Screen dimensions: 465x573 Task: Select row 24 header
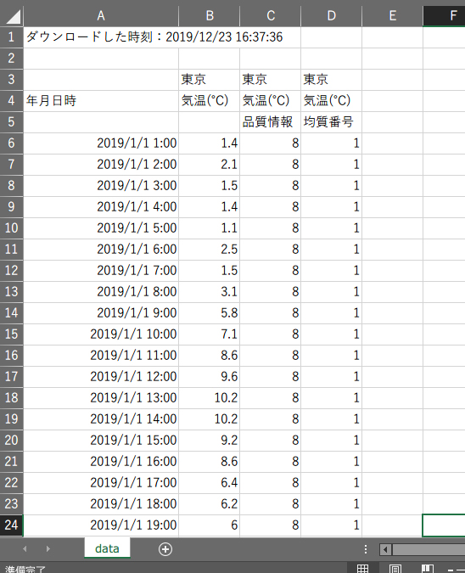[x=11, y=525]
